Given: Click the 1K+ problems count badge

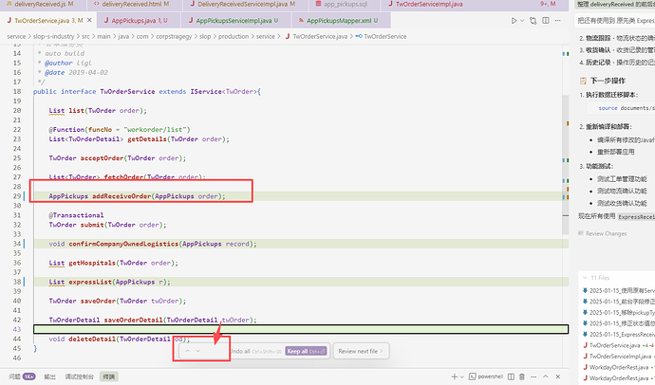Looking at the screenshot, I should pyautogui.click(x=28, y=376).
